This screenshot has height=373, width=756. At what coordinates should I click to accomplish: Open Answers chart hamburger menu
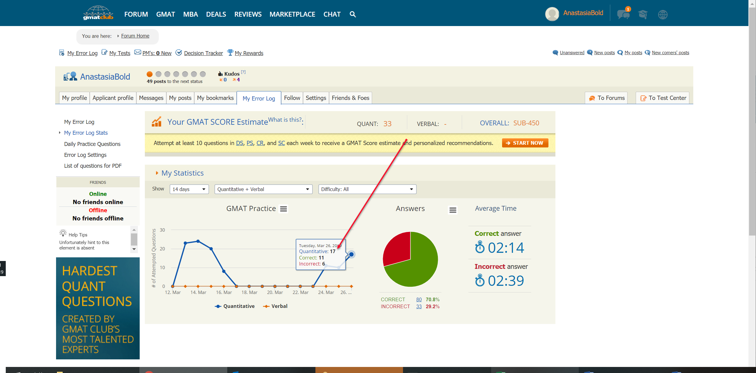(453, 210)
